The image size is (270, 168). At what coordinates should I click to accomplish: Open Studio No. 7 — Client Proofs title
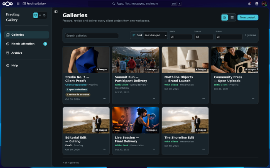pyautogui.click(x=77, y=79)
